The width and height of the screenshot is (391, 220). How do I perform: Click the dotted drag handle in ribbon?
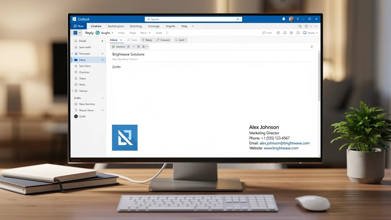pos(167,33)
